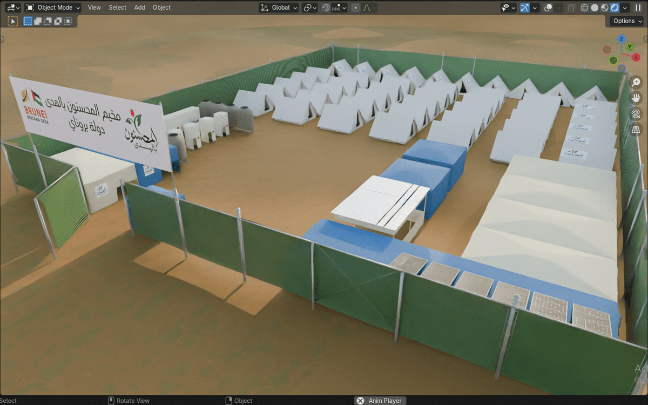Switch perspective/orthographic with grid icon
648x405 pixels.
[636, 130]
